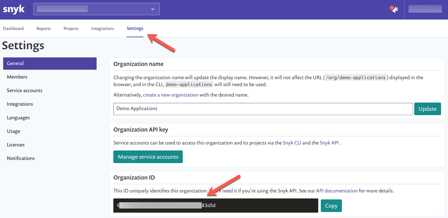Select General in the settings sidebar
The height and width of the screenshot is (218, 448).
click(x=15, y=63)
